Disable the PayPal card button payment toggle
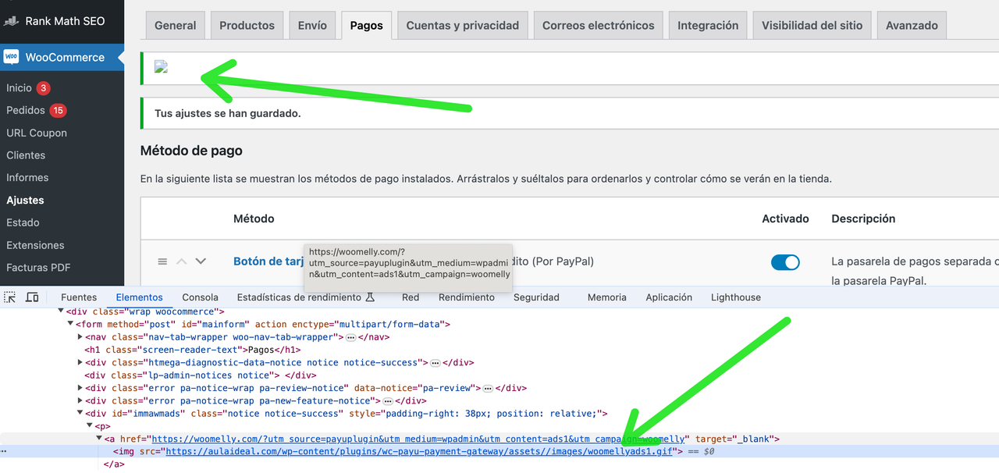This screenshot has width=999, height=473. pyautogui.click(x=785, y=262)
